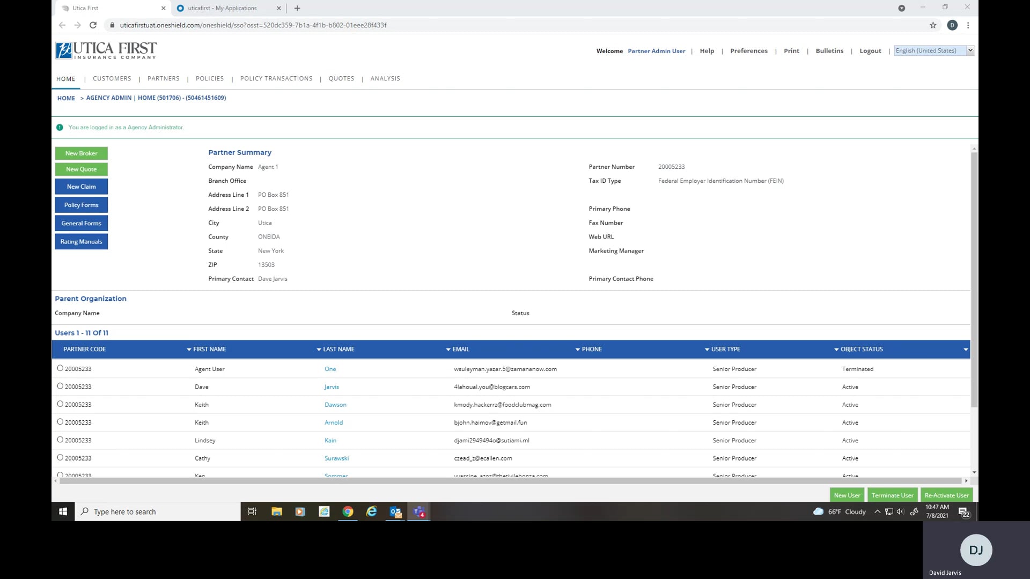This screenshot has height=579, width=1030.
Task: Open Google Chrome from the taskbar
Action: click(x=348, y=511)
